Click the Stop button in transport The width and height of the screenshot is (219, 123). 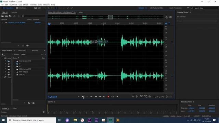click(79, 96)
